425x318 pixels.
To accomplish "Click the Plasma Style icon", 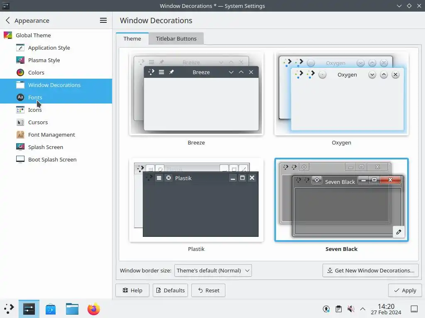I will (20, 60).
